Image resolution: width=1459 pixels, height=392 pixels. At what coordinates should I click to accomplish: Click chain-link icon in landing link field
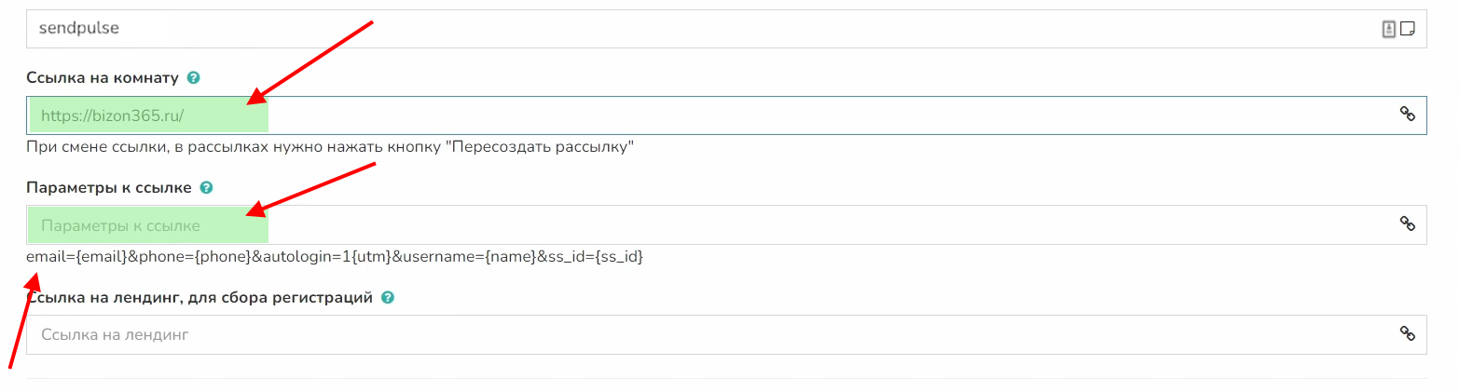tap(1408, 333)
